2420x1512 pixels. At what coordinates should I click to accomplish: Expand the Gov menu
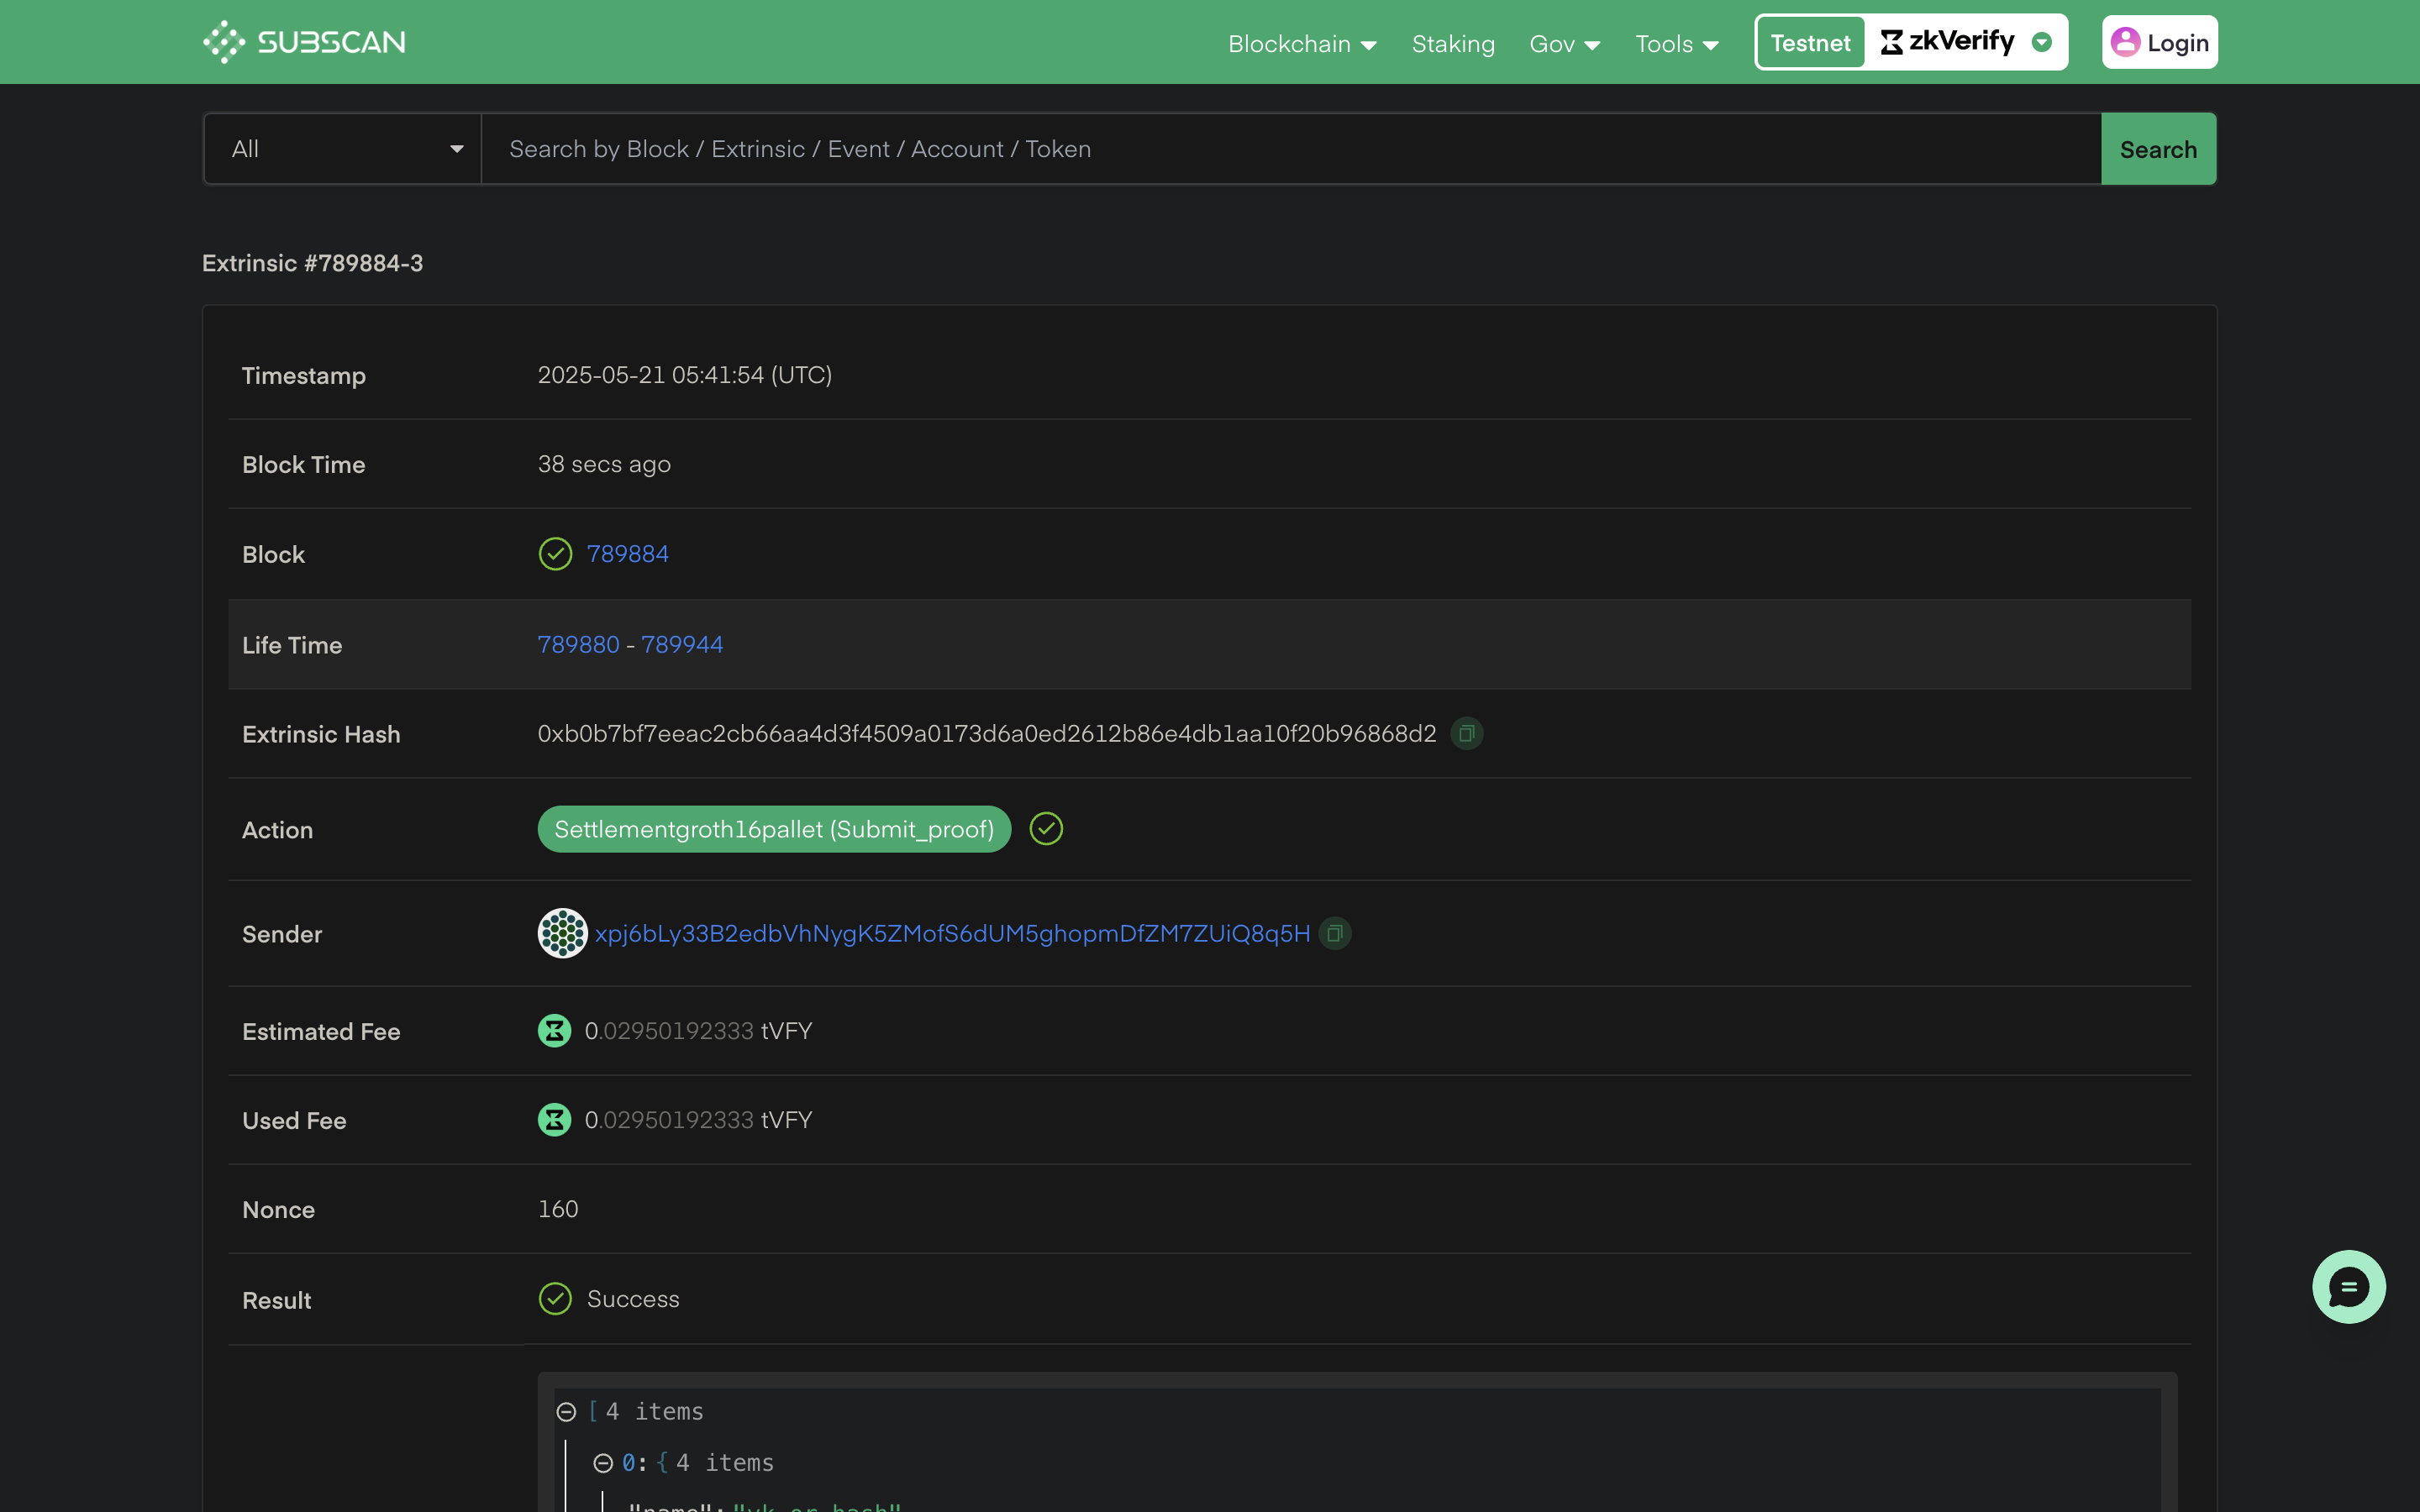point(1564,44)
